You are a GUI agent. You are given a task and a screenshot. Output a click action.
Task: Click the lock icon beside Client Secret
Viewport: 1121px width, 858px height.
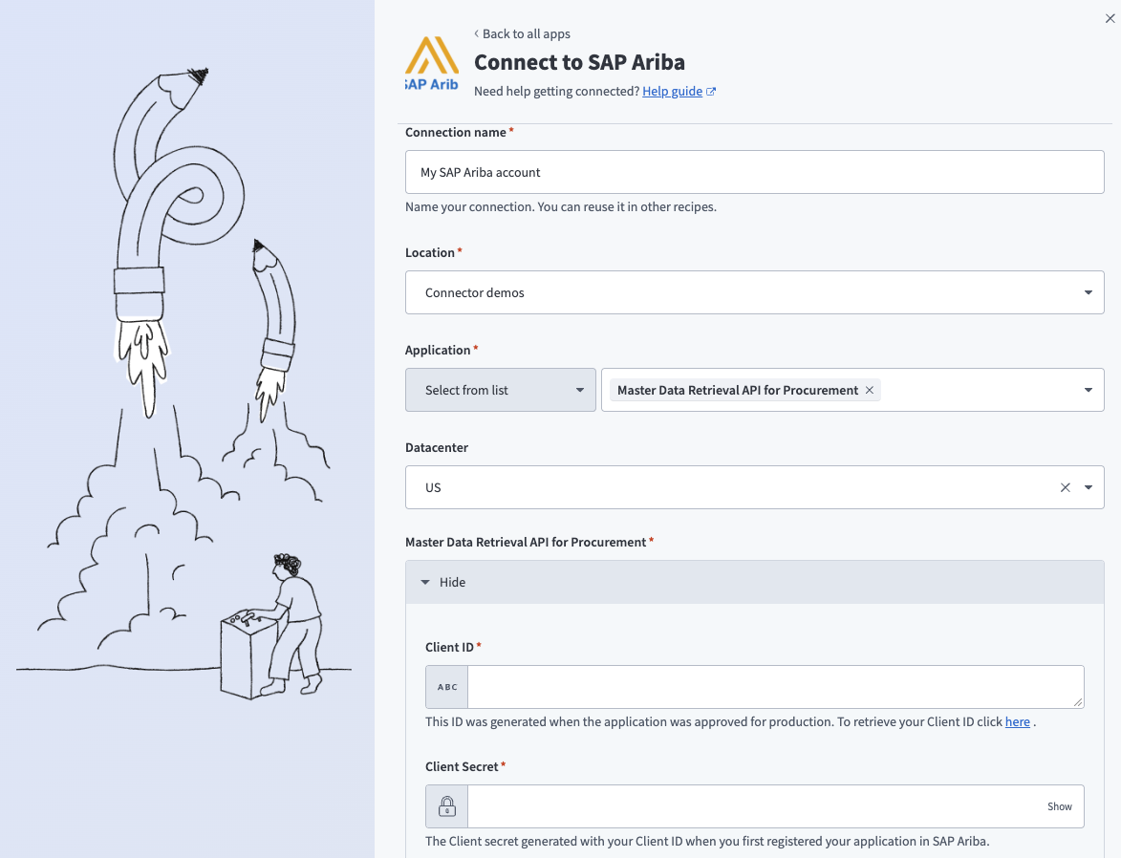pyautogui.click(x=446, y=806)
